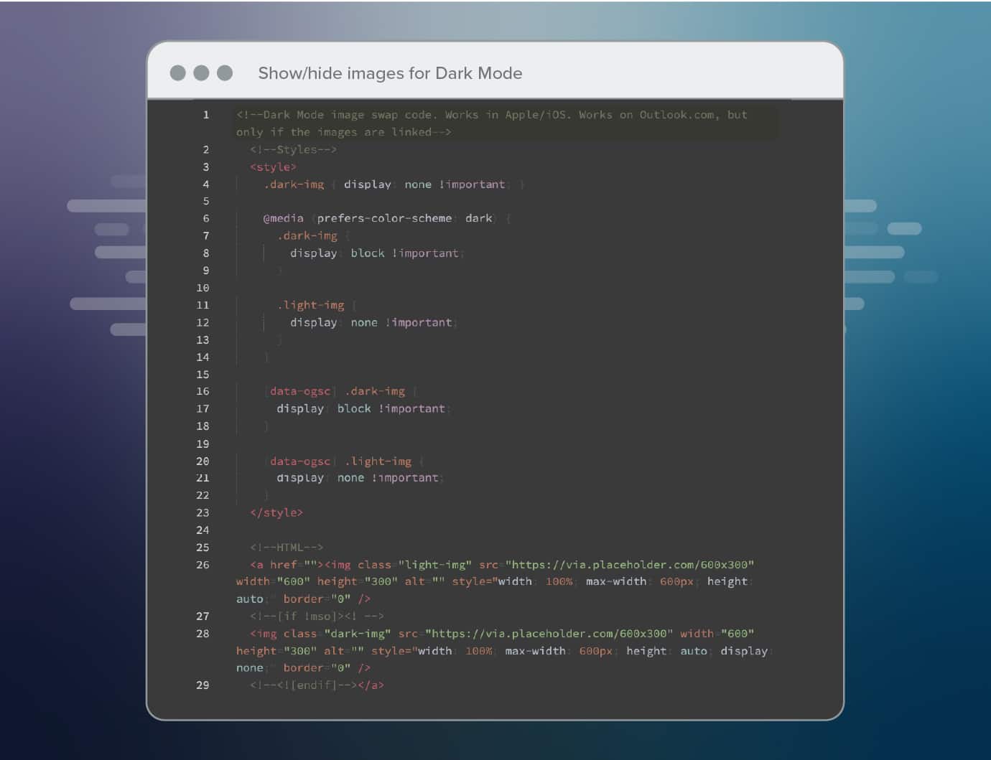The height and width of the screenshot is (760, 991).
Task: Click '[data-ogsc] .light-img' on line 20
Action: coord(338,461)
